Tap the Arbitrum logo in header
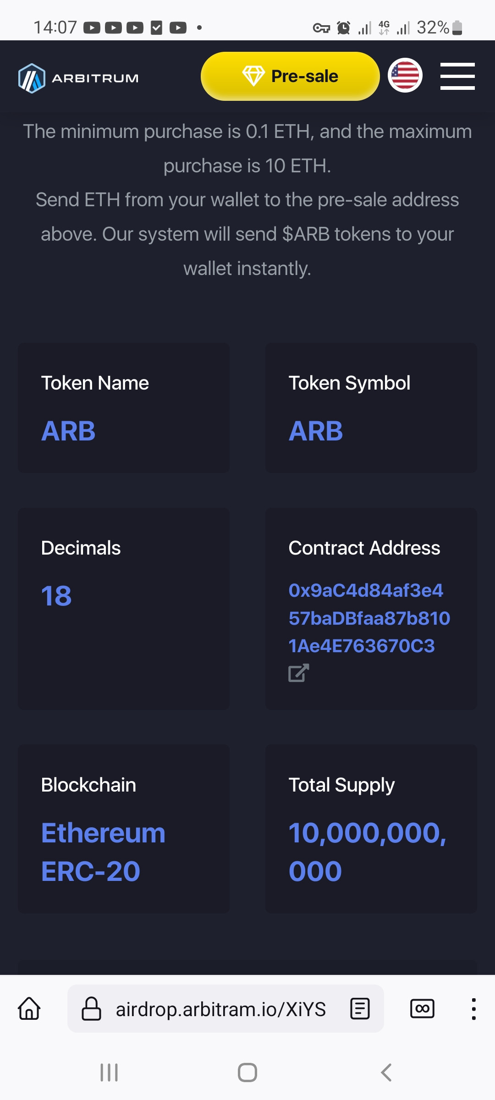 [x=78, y=78]
